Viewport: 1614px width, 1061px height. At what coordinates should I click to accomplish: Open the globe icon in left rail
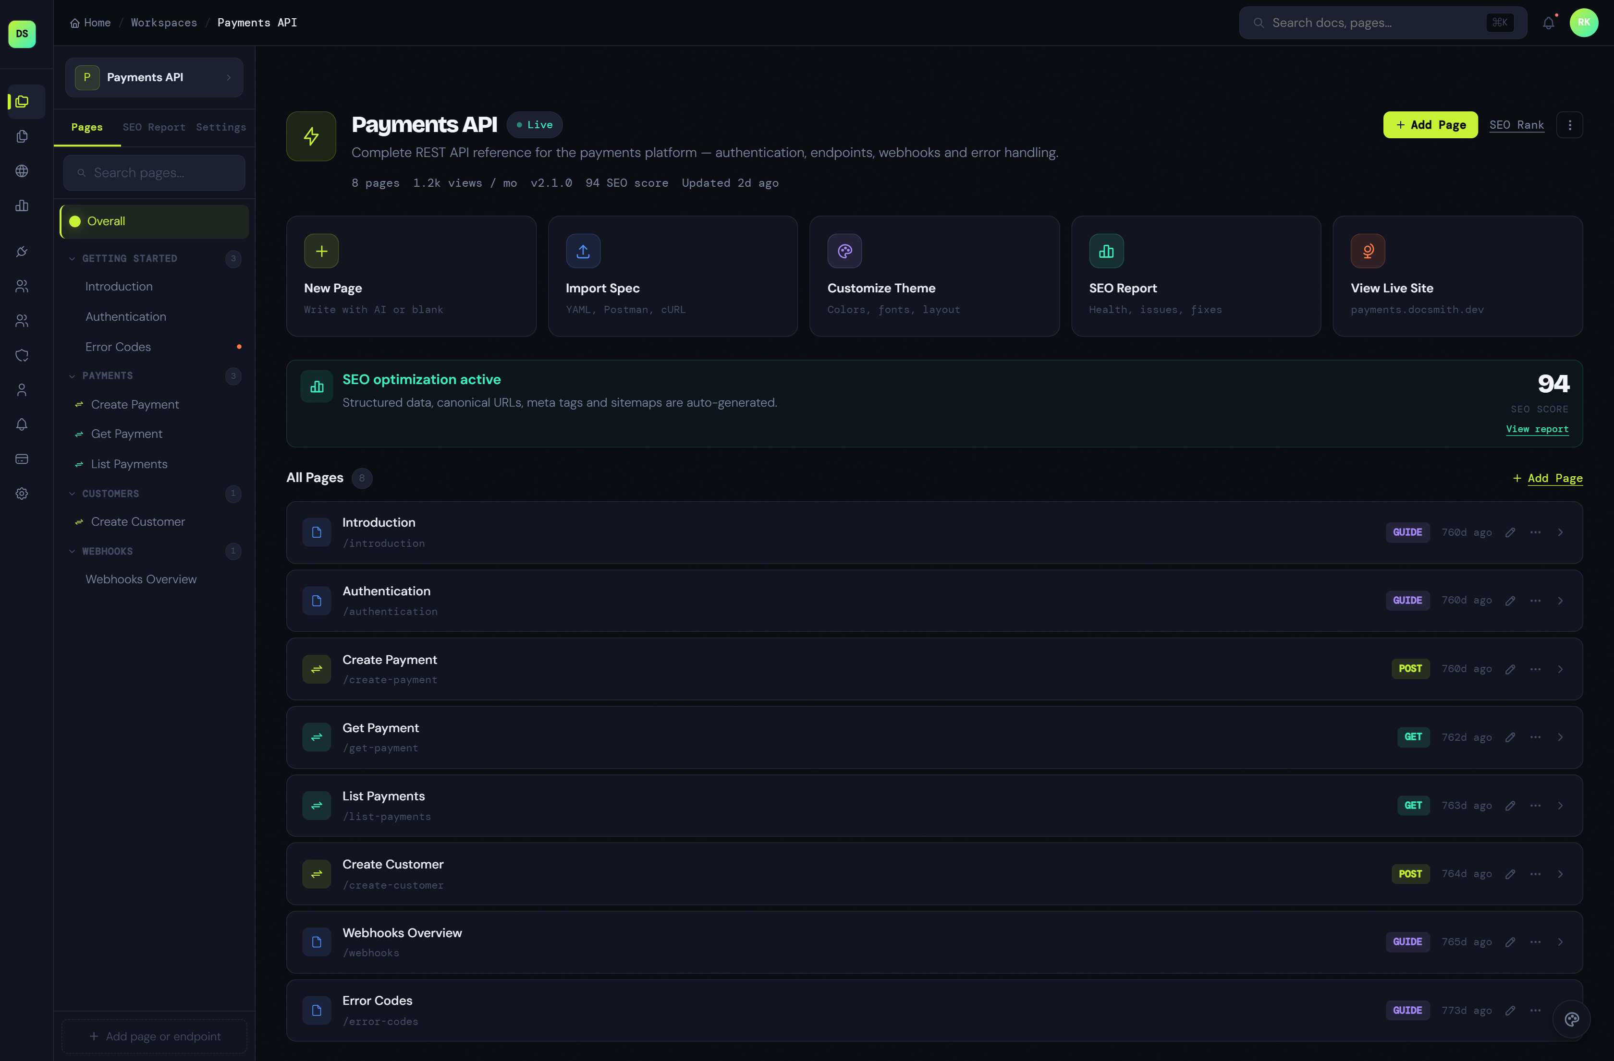(22, 171)
